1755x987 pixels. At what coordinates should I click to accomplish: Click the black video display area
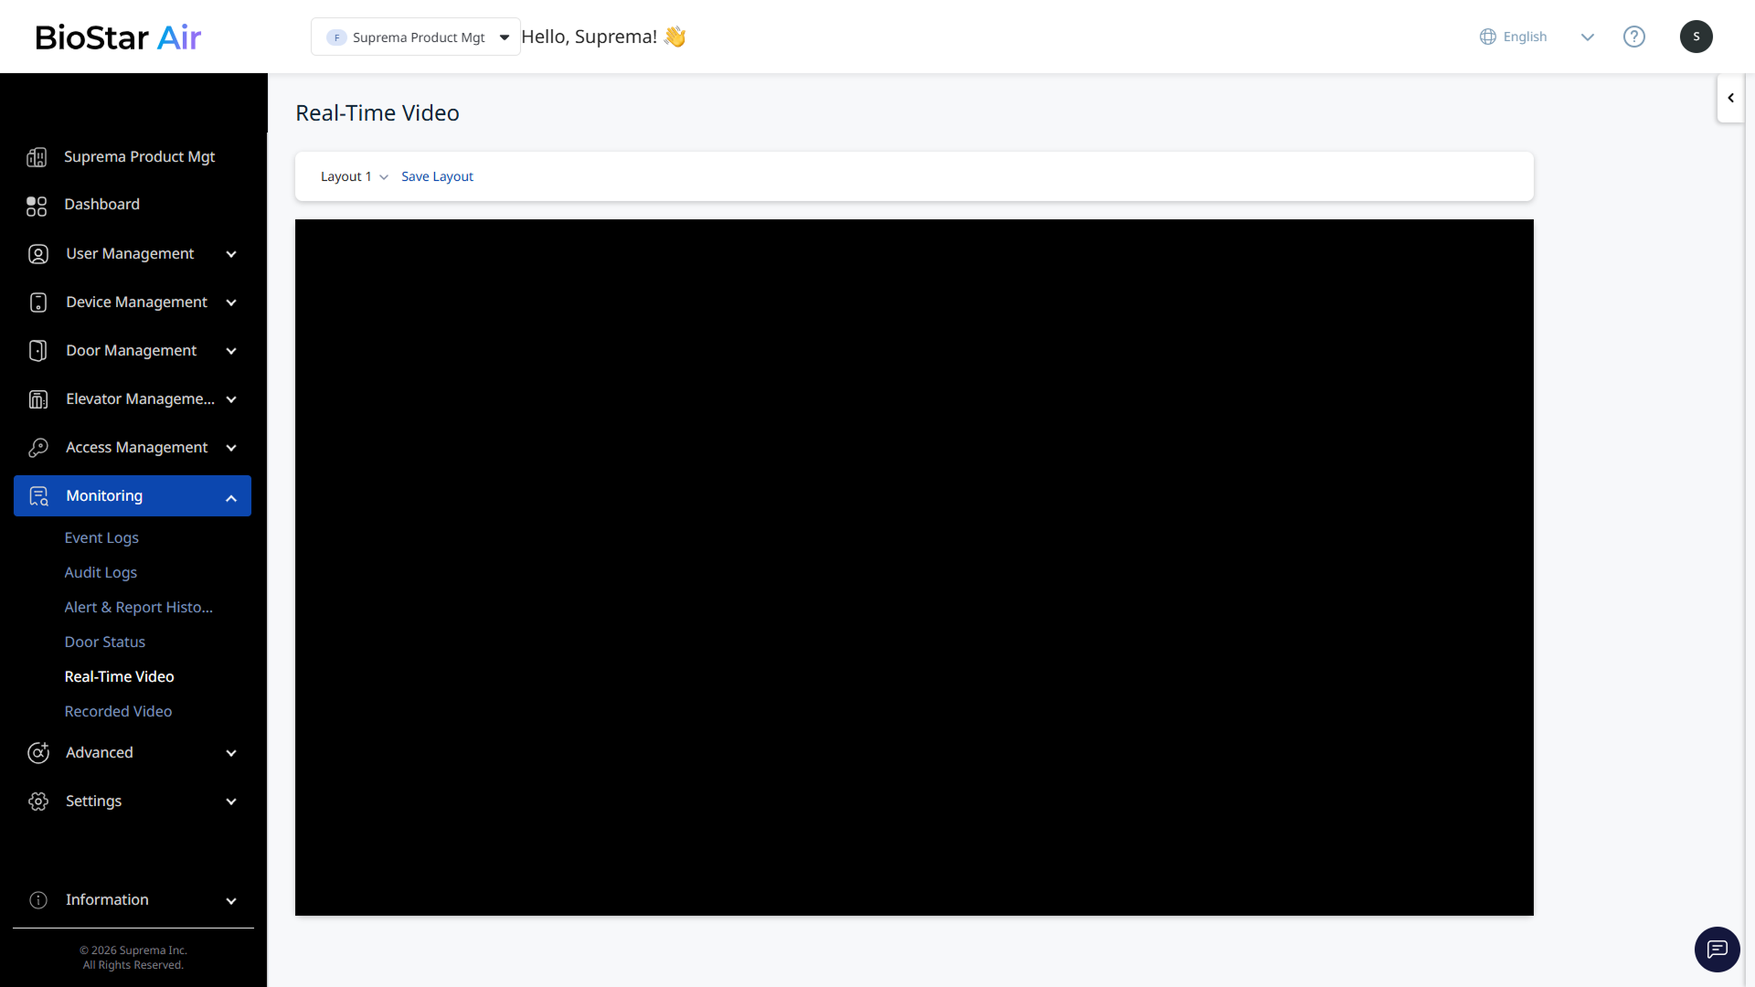click(x=914, y=568)
